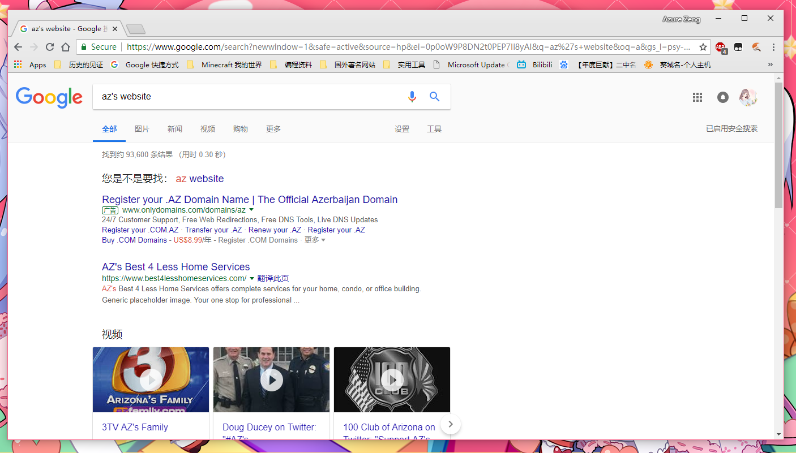Image resolution: width=796 pixels, height=453 pixels.
Task: Open AZ's Best 4 Less Home Services result
Action: click(176, 267)
